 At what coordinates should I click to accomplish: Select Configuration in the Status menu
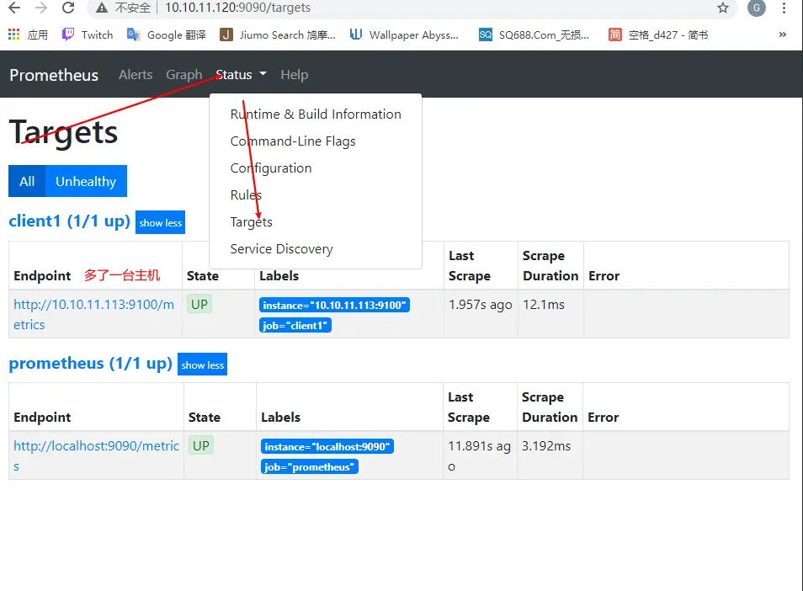pyautogui.click(x=271, y=168)
